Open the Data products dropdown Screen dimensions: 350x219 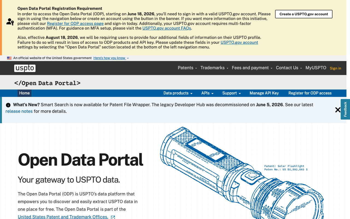(178, 93)
